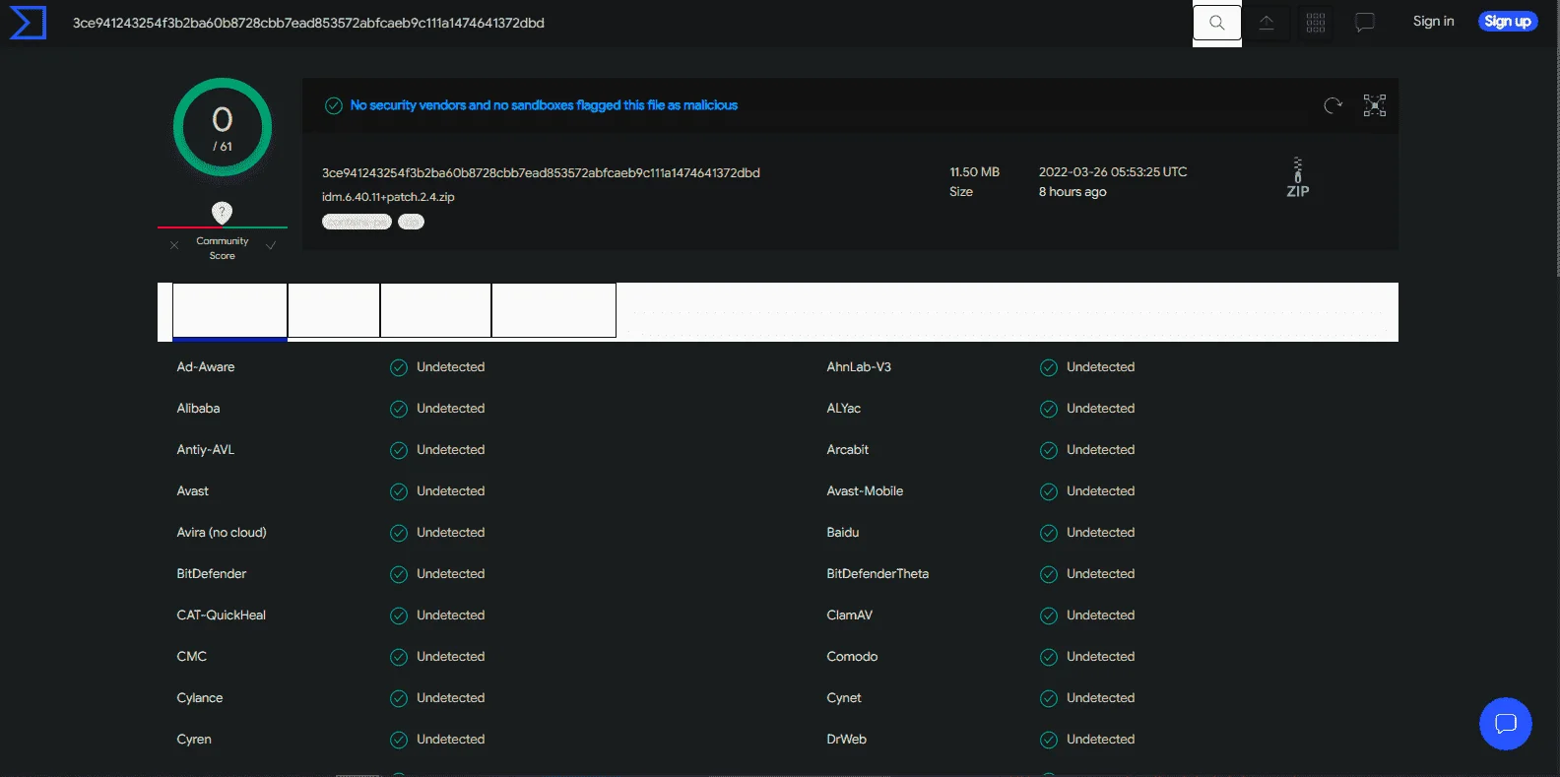Screen dimensions: 1560x777
Task: Click the ZIP file type icon
Action: tap(1298, 178)
